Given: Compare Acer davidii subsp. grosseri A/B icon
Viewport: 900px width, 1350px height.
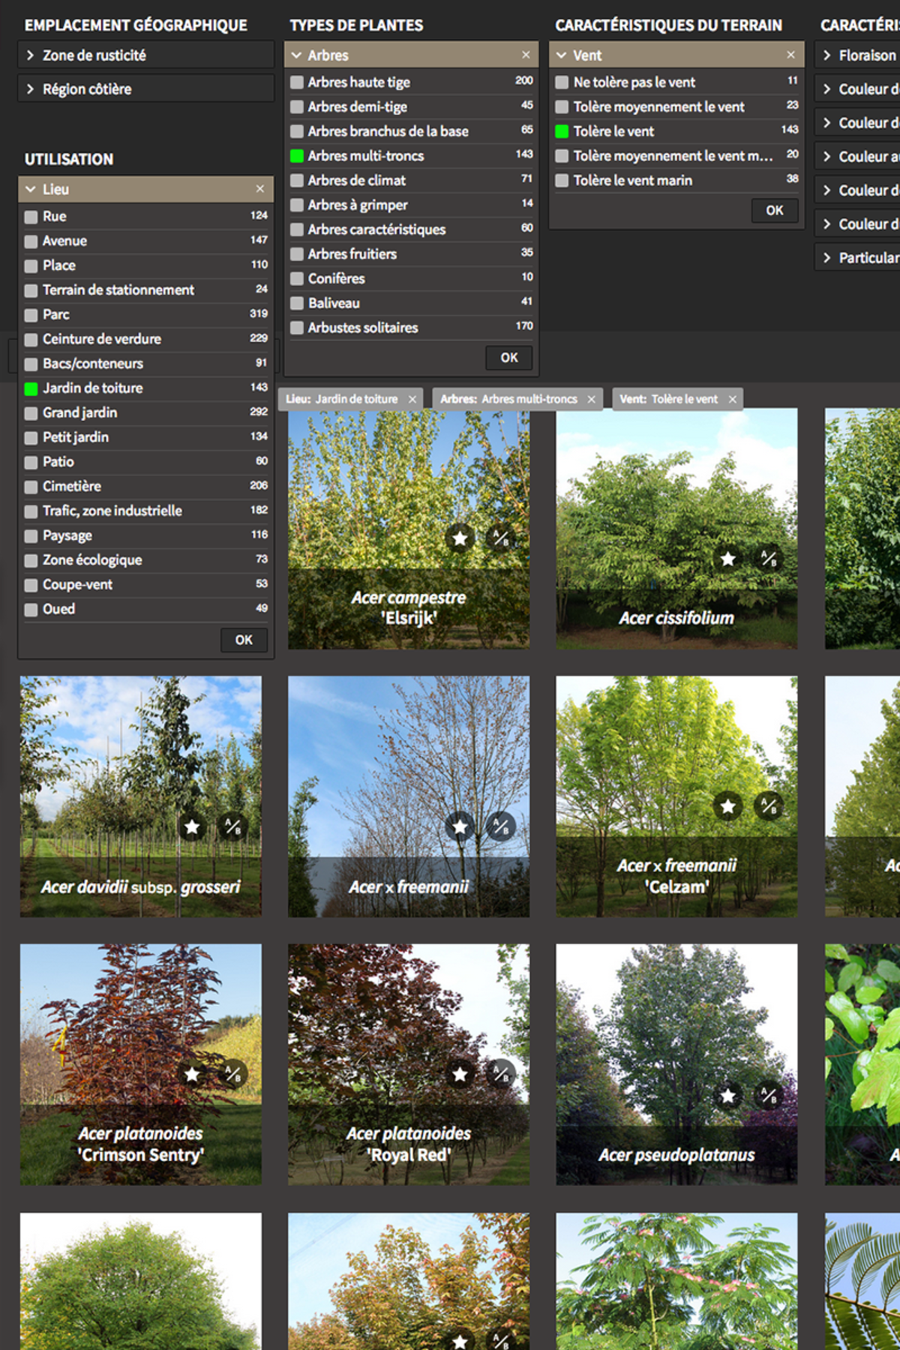Looking at the screenshot, I should [x=233, y=826].
